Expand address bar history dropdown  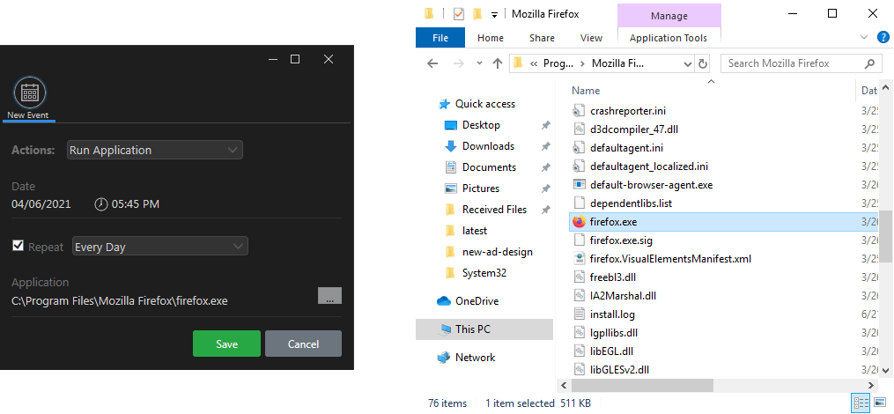coord(688,64)
